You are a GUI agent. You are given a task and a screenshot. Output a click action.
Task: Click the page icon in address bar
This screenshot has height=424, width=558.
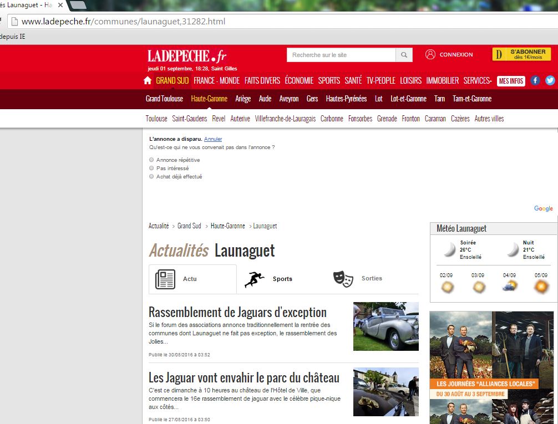click(14, 22)
